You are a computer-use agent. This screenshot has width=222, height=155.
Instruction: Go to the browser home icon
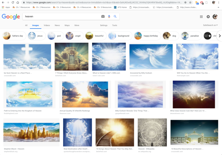[x=18, y=2]
